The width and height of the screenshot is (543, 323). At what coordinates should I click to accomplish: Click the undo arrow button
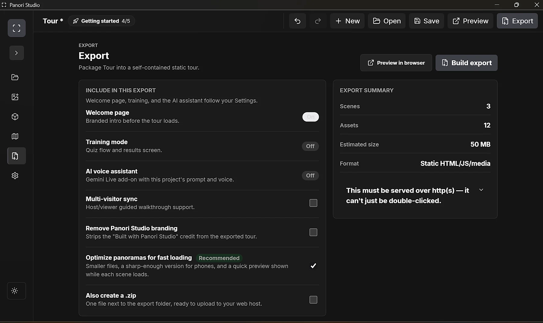(x=297, y=21)
